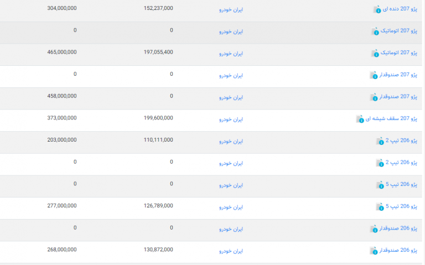Viewport: 425px width, 265px height.
Task: Click info icon of پژو 207 اتوماتیک 465,000,000 row
Action: click(x=375, y=53)
